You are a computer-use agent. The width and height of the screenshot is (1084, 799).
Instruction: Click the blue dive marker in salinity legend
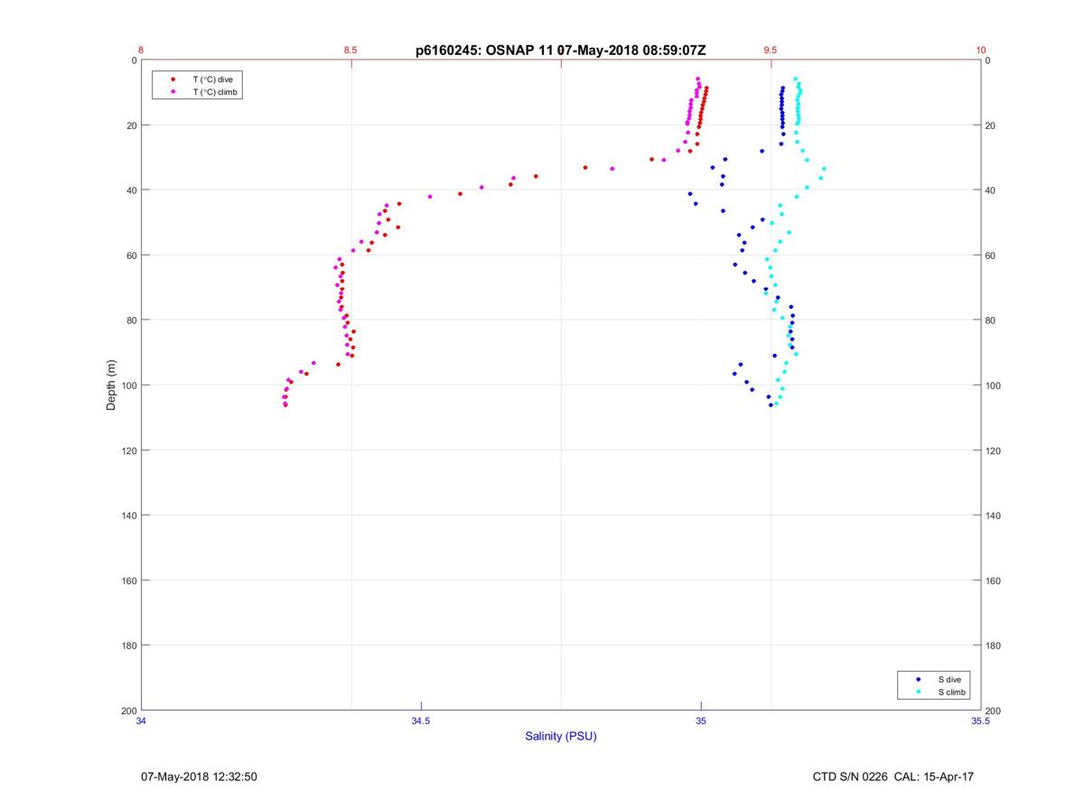[x=919, y=679]
